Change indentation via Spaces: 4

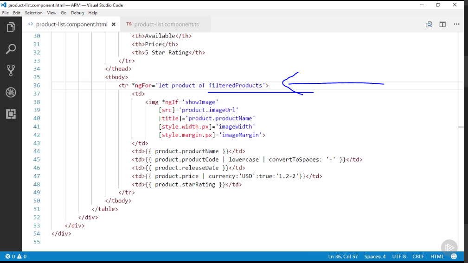point(375,257)
